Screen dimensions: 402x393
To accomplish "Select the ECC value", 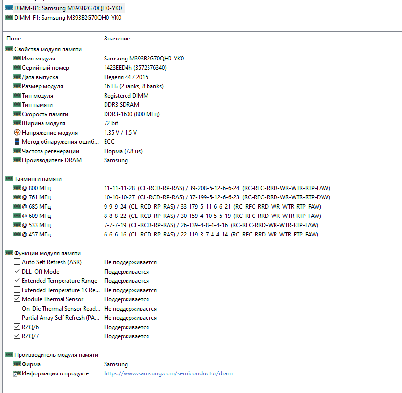I will click(x=109, y=141).
